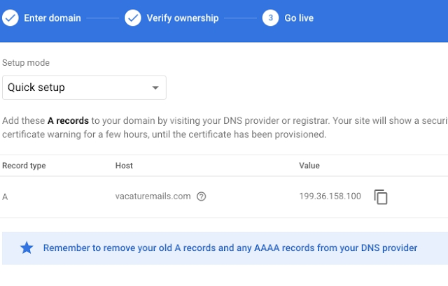Click the Value column header
The width and height of the screenshot is (448, 286).
click(x=309, y=166)
